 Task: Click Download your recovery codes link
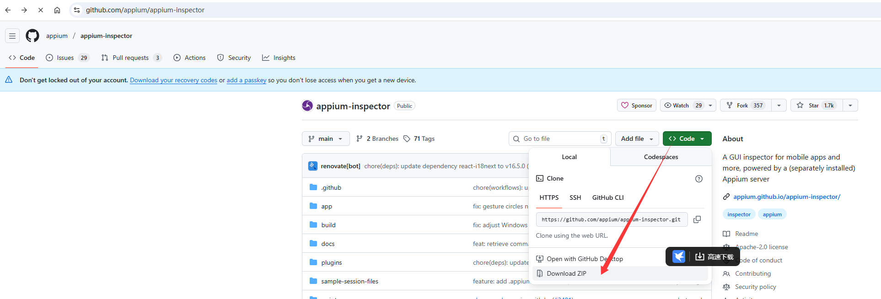tap(173, 80)
